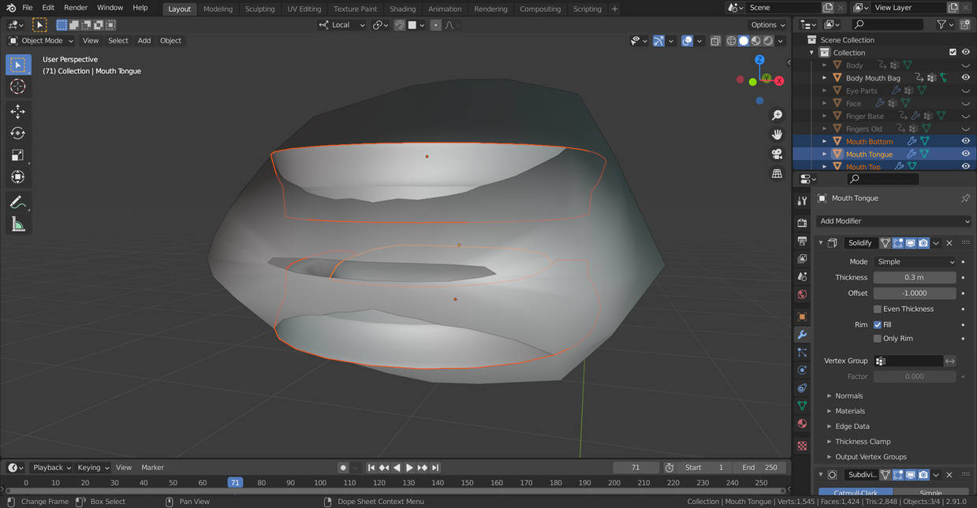The height and width of the screenshot is (508, 977).
Task: Click the timeline Play button
Action: [409, 468]
